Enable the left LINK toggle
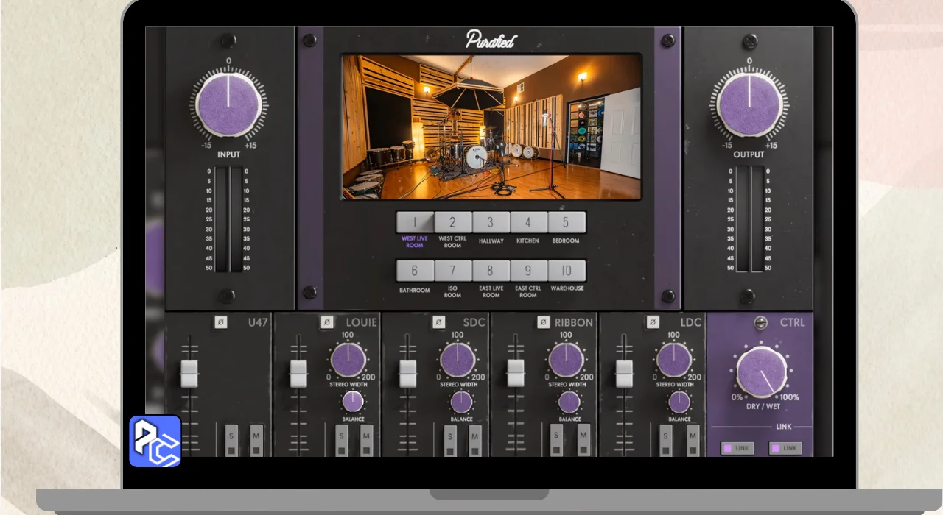 (x=737, y=448)
